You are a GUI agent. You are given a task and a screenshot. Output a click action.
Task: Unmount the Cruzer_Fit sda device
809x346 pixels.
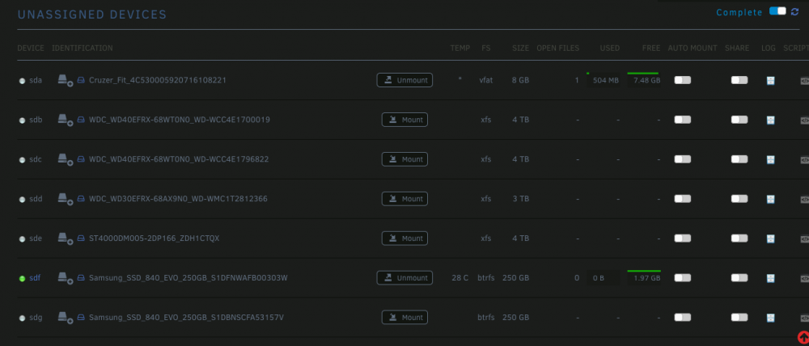pyautogui.click(x=404, y=80)
